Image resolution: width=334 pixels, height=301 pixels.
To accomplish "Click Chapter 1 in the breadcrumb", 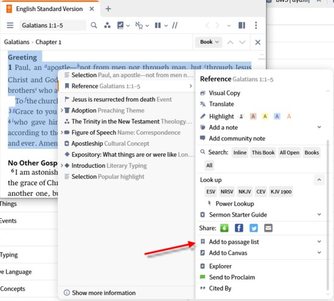I will 49,42.
